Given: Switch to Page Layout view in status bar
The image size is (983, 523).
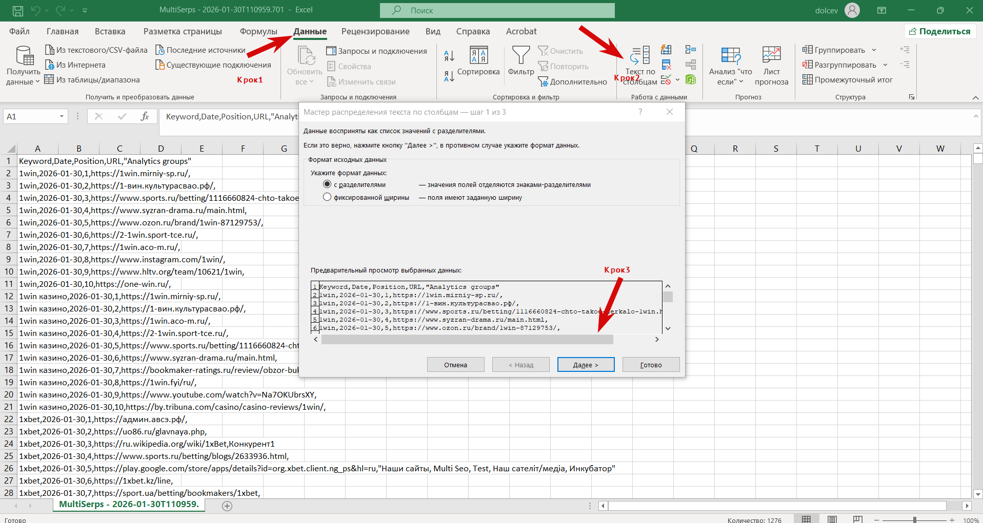Looking at the screenshot, I should click(832, 519).
